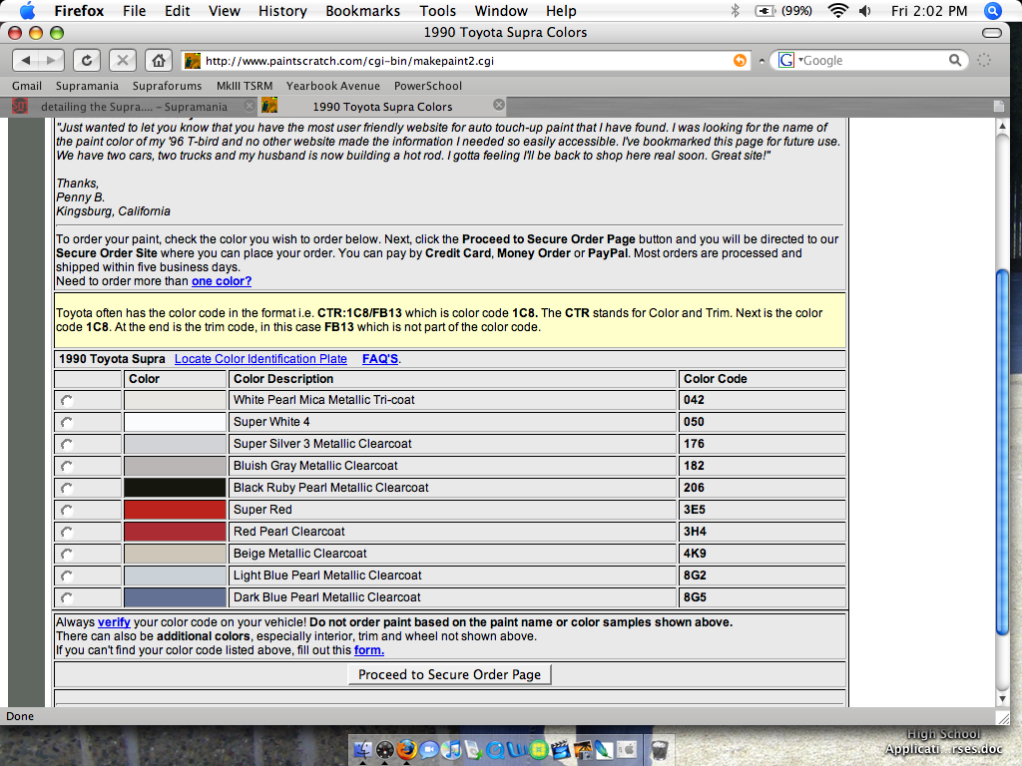The image size is (1022, 766).
Task: Open the volume control in menu bar
Action: tap(865, 10)
